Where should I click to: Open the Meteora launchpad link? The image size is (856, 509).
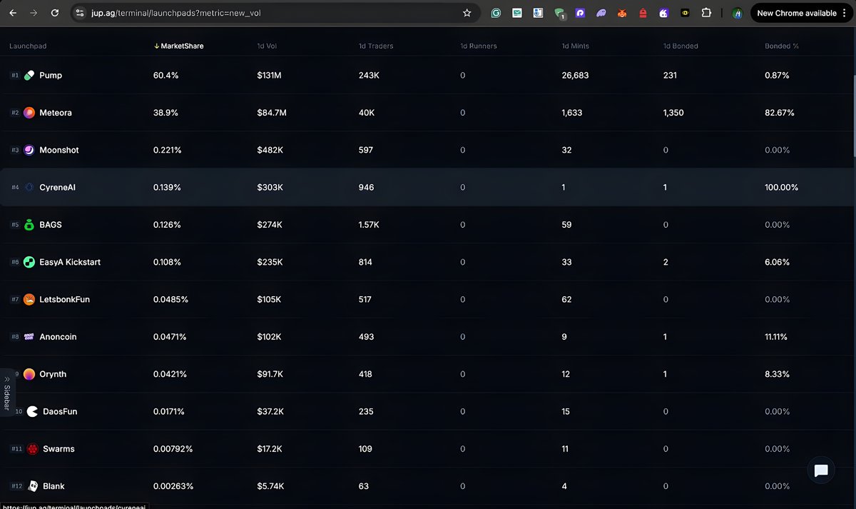[56, 113]
